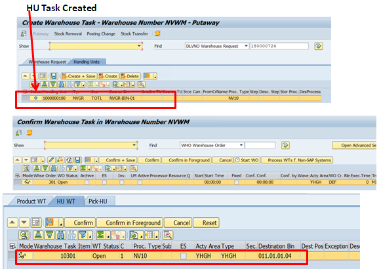This screenshot has height=275, width=379.
Task: Click the sum total icon in HU WT grid
Action: coord(100,235)
